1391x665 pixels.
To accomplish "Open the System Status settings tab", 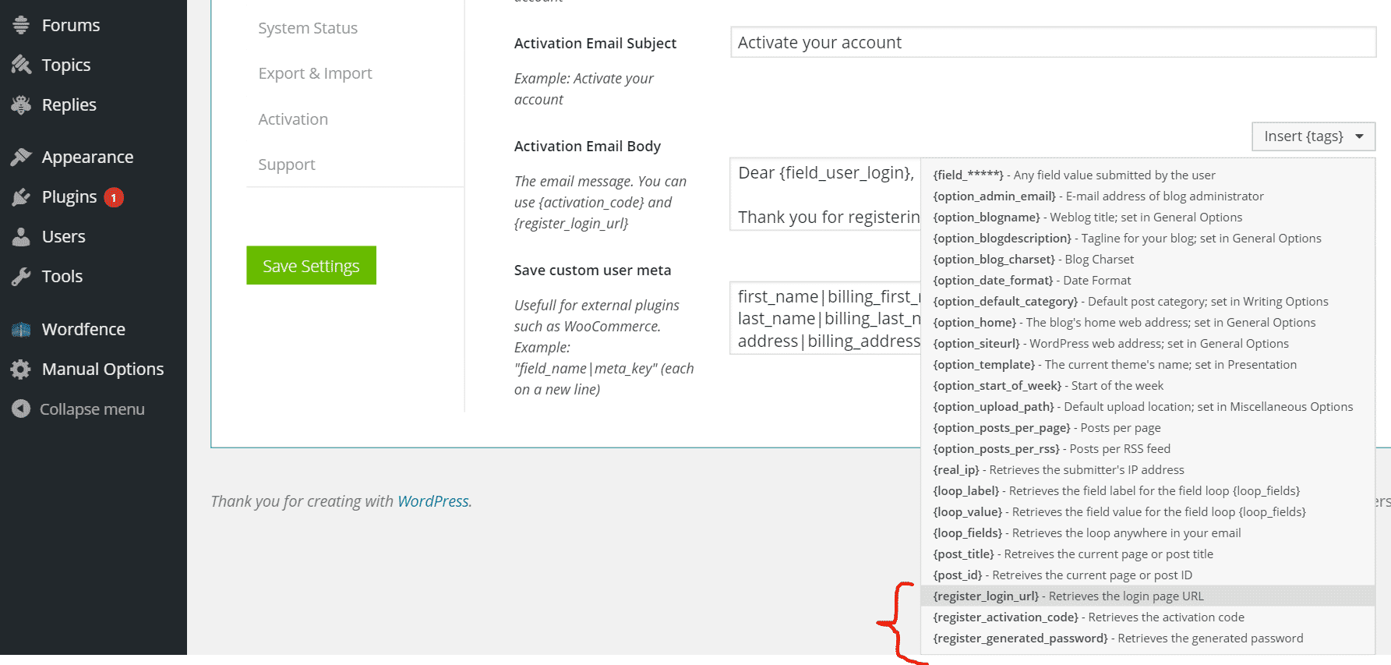I will coord(308,28).
